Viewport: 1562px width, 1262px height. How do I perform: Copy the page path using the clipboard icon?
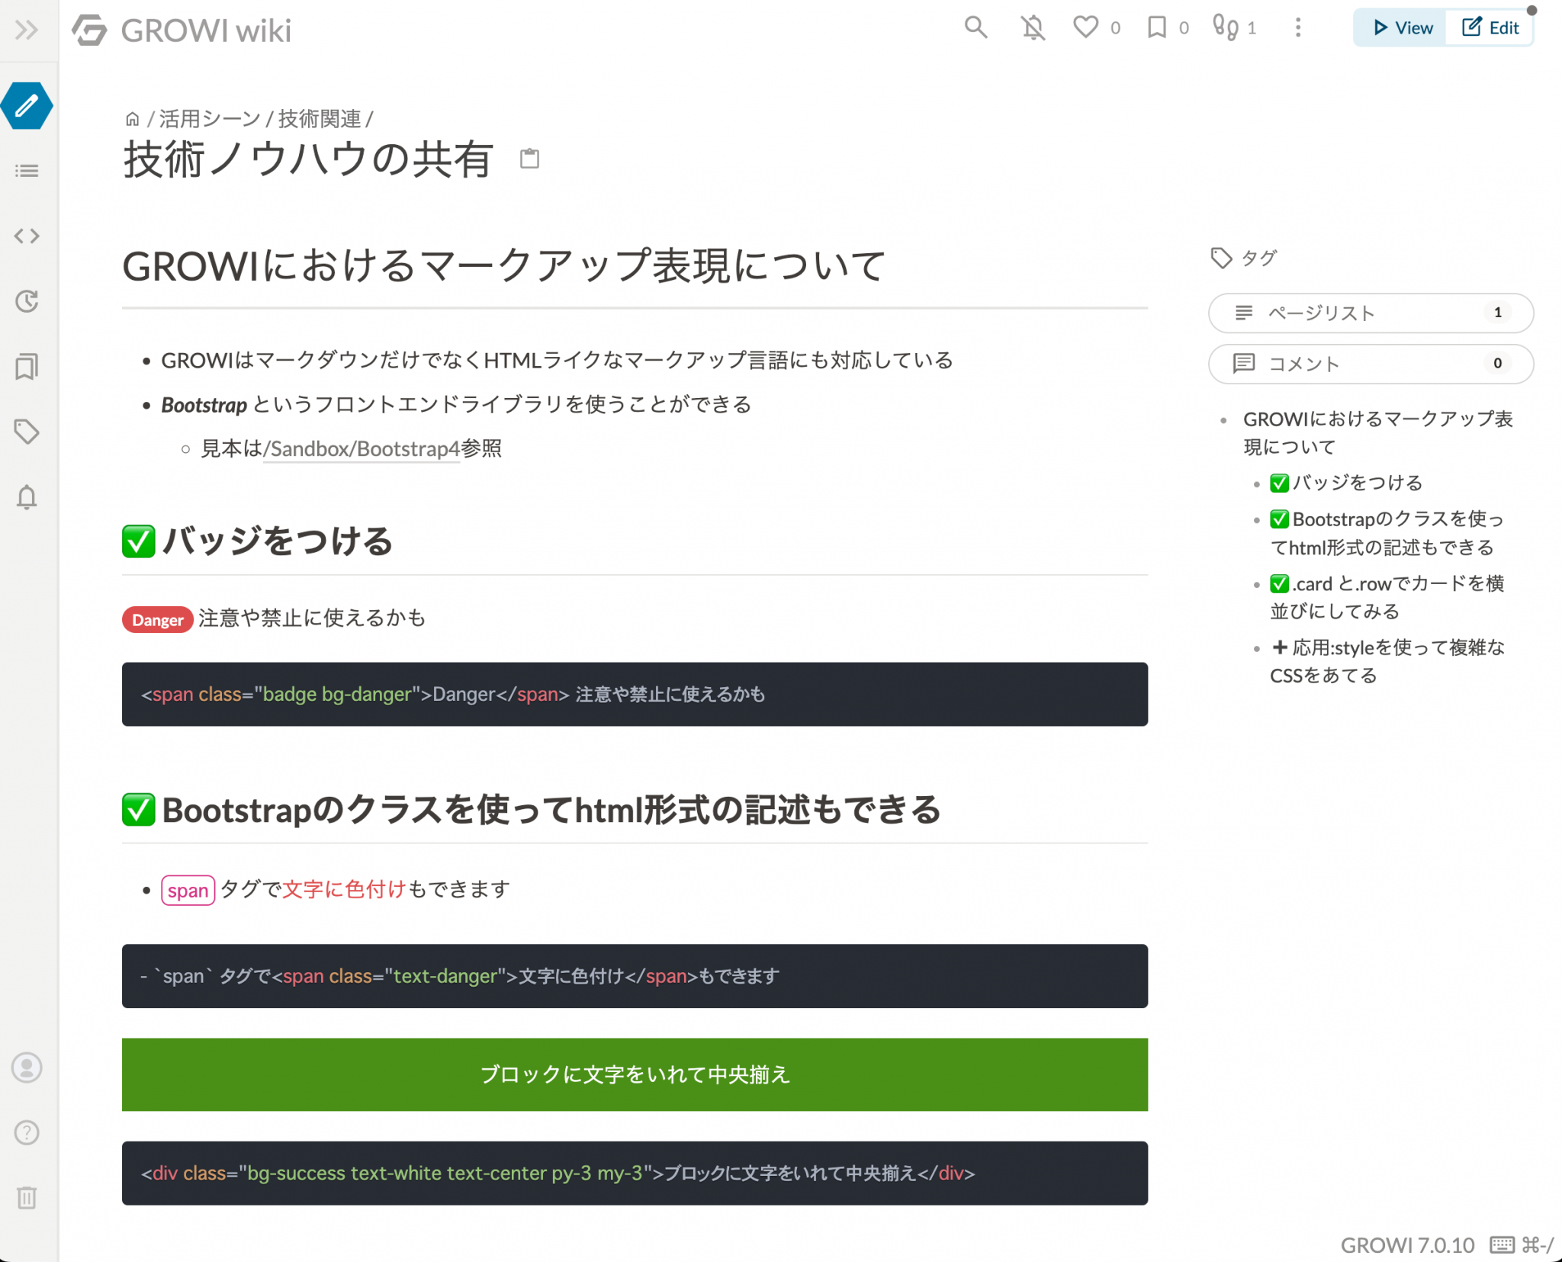[x=529, y=159]
